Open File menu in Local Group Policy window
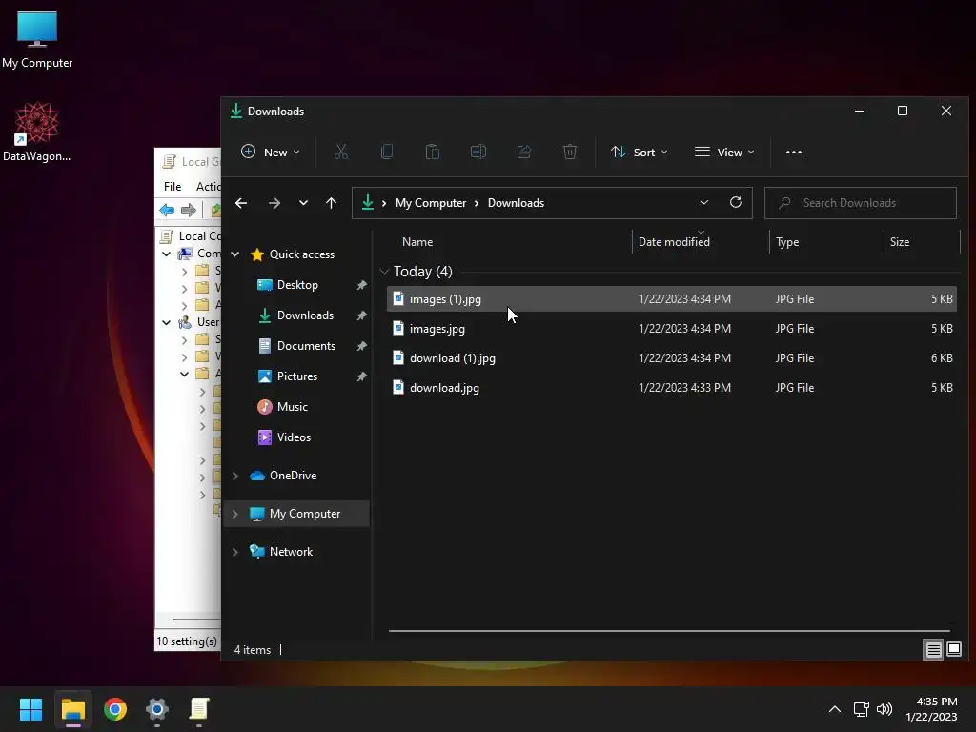The width and height of the screenshot is (976, 732). [x=173, y=186]
